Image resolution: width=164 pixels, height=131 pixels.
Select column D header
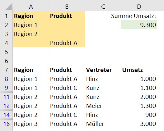[139, 7]
